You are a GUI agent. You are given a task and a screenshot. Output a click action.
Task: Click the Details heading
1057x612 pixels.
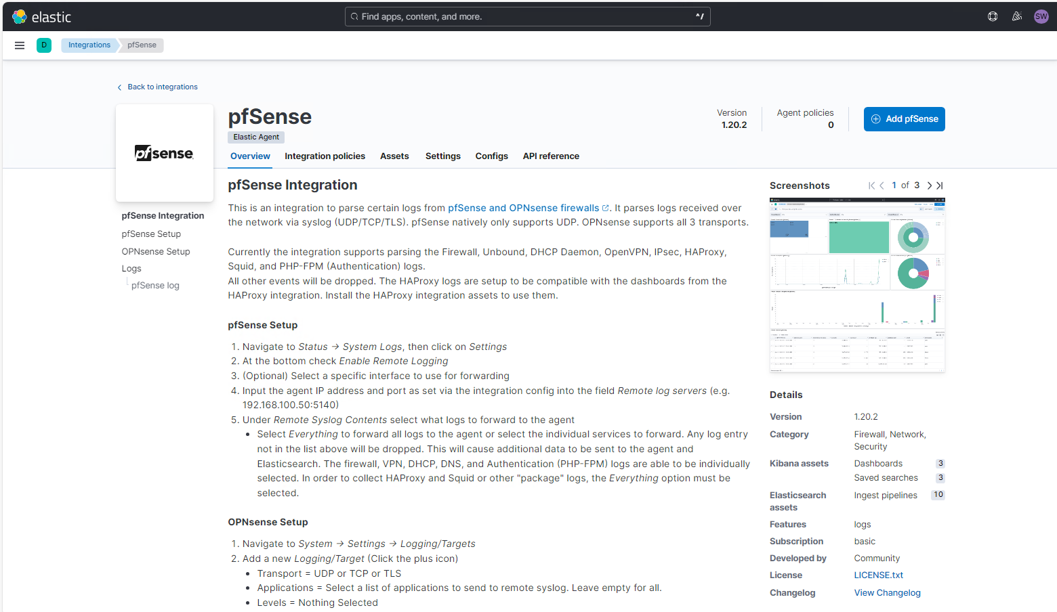point(786,395)
